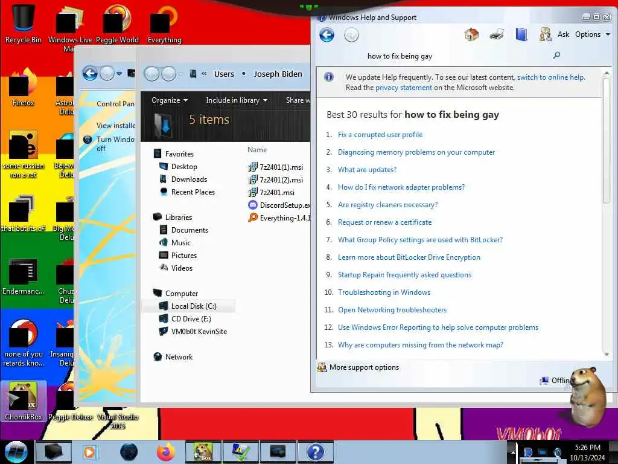Image resolution: width=618 pixels, height=464 pixels.
Task: Show hidden tray icons arrow
Action: click(513, 452)
